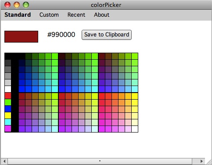Screen dimensions: 212x165
Task: Zoom the window with the green button
Action: [26, 5]
